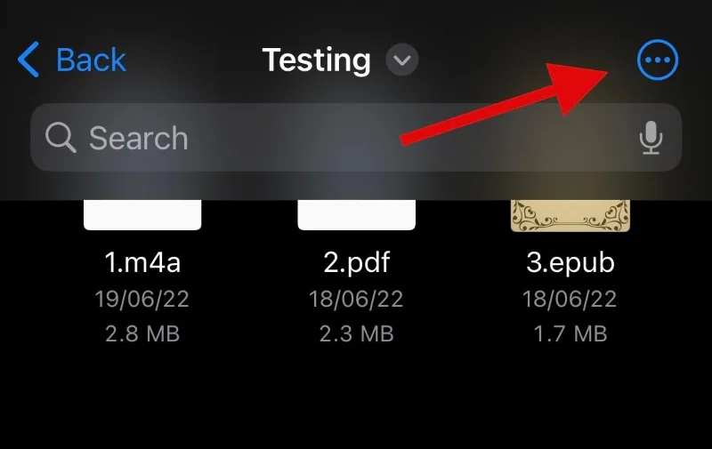Image resolution: width=712 pixels, height=449 pixels.
Task: Select the 1.m4a file name label
Action: pyautogui.click(x=142, y=263)
